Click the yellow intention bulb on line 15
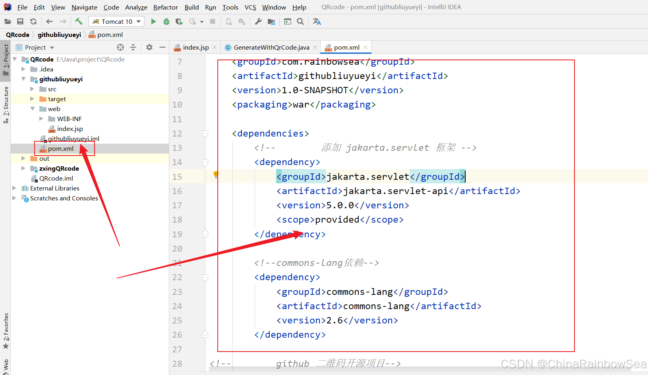 pyautogui.click(x=216, y=174)
